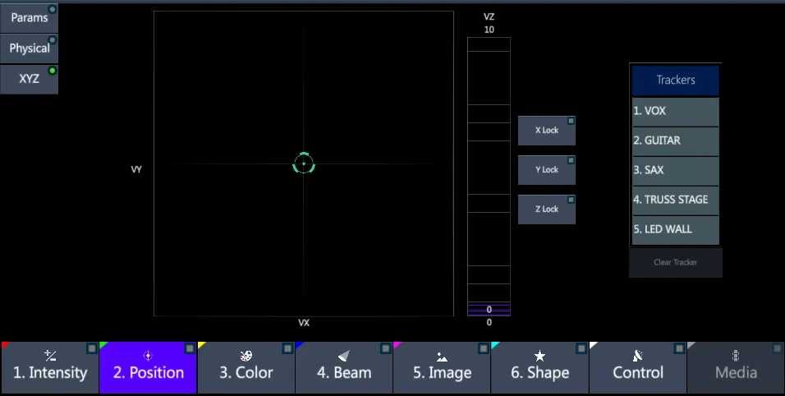Select the 1. VOX tracker
The height and width of the screenshot is (396, 785).
pyautogui.click(x=675, y=111)
